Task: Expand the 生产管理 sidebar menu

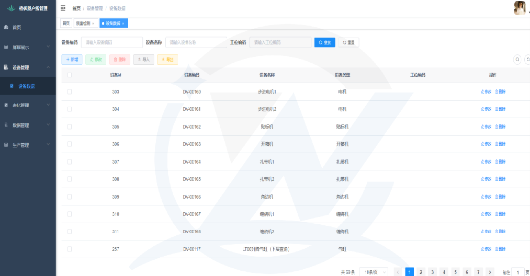Action: pos(28,145)
